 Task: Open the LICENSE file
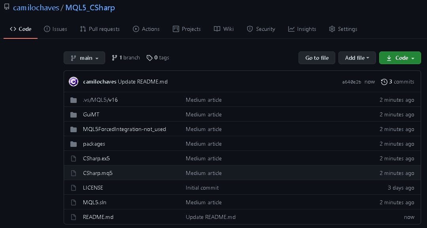click(93, 188)
